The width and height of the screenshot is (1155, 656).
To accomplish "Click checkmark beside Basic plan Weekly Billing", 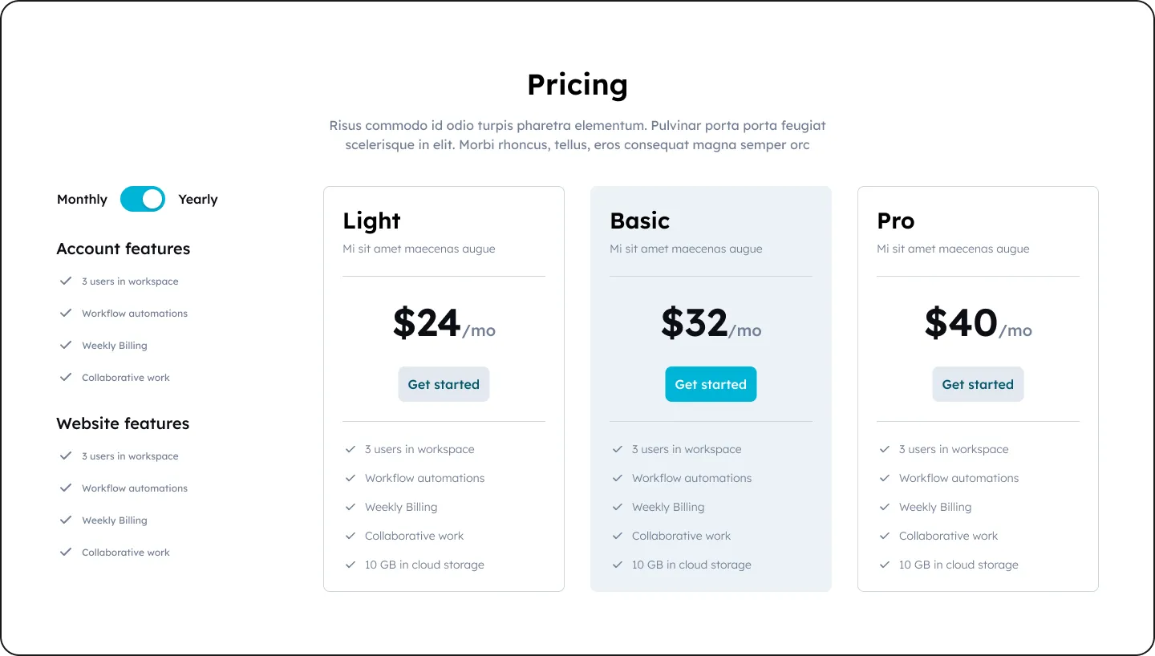I will point(618,507).
